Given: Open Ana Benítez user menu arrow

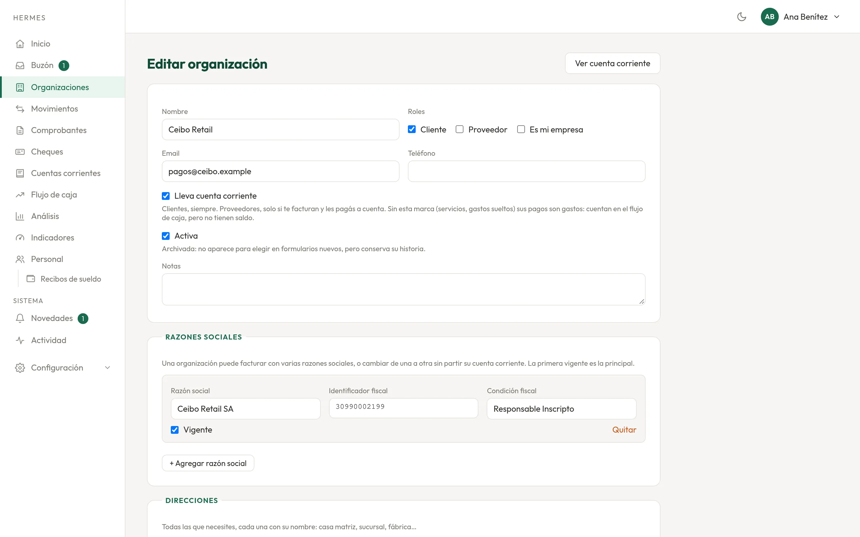Looking at the screenshot, I should tap(837, 17).
